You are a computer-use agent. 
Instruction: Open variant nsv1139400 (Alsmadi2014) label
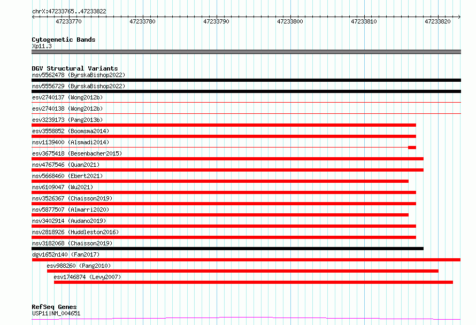[x=71, y=142]
